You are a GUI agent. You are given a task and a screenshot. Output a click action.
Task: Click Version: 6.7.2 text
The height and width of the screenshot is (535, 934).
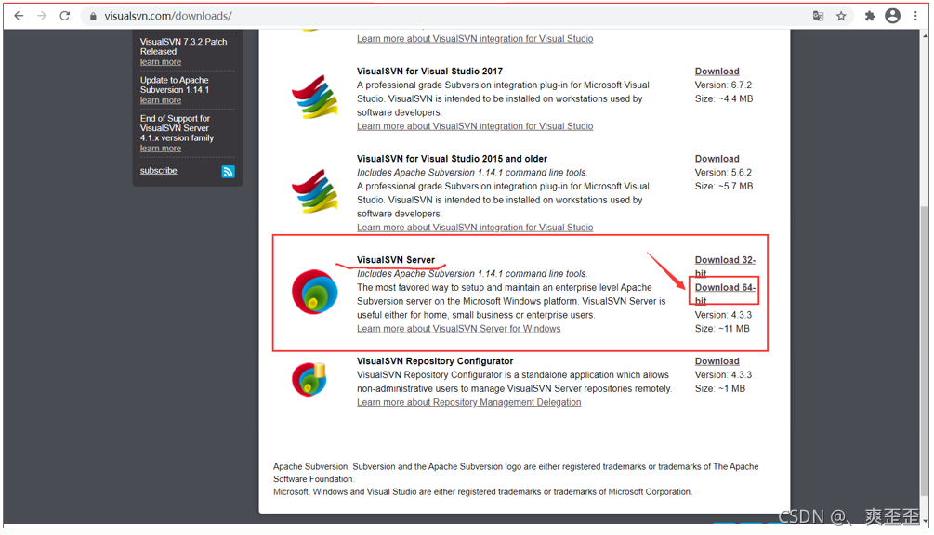pos(723,85)
